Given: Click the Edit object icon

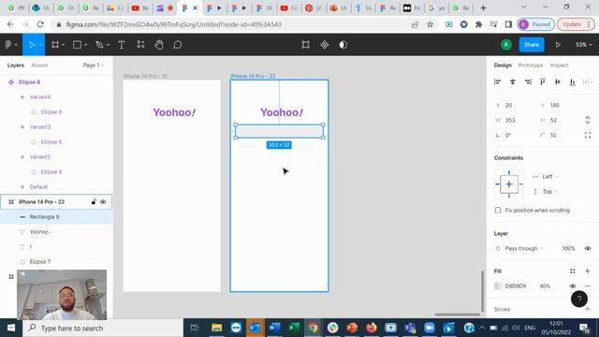Looking at the screenshot, I should click(305, 45).
